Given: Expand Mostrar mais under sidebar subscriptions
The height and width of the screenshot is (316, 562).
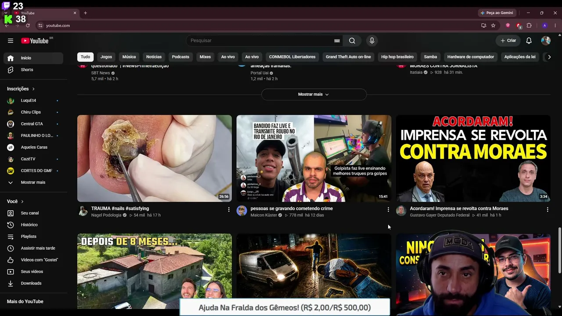Looking at the screenshot, I should coord(33,182).
